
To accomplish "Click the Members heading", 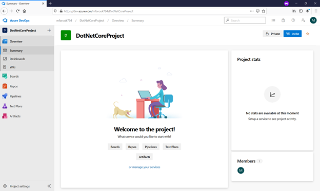I will tap(246, 161).
